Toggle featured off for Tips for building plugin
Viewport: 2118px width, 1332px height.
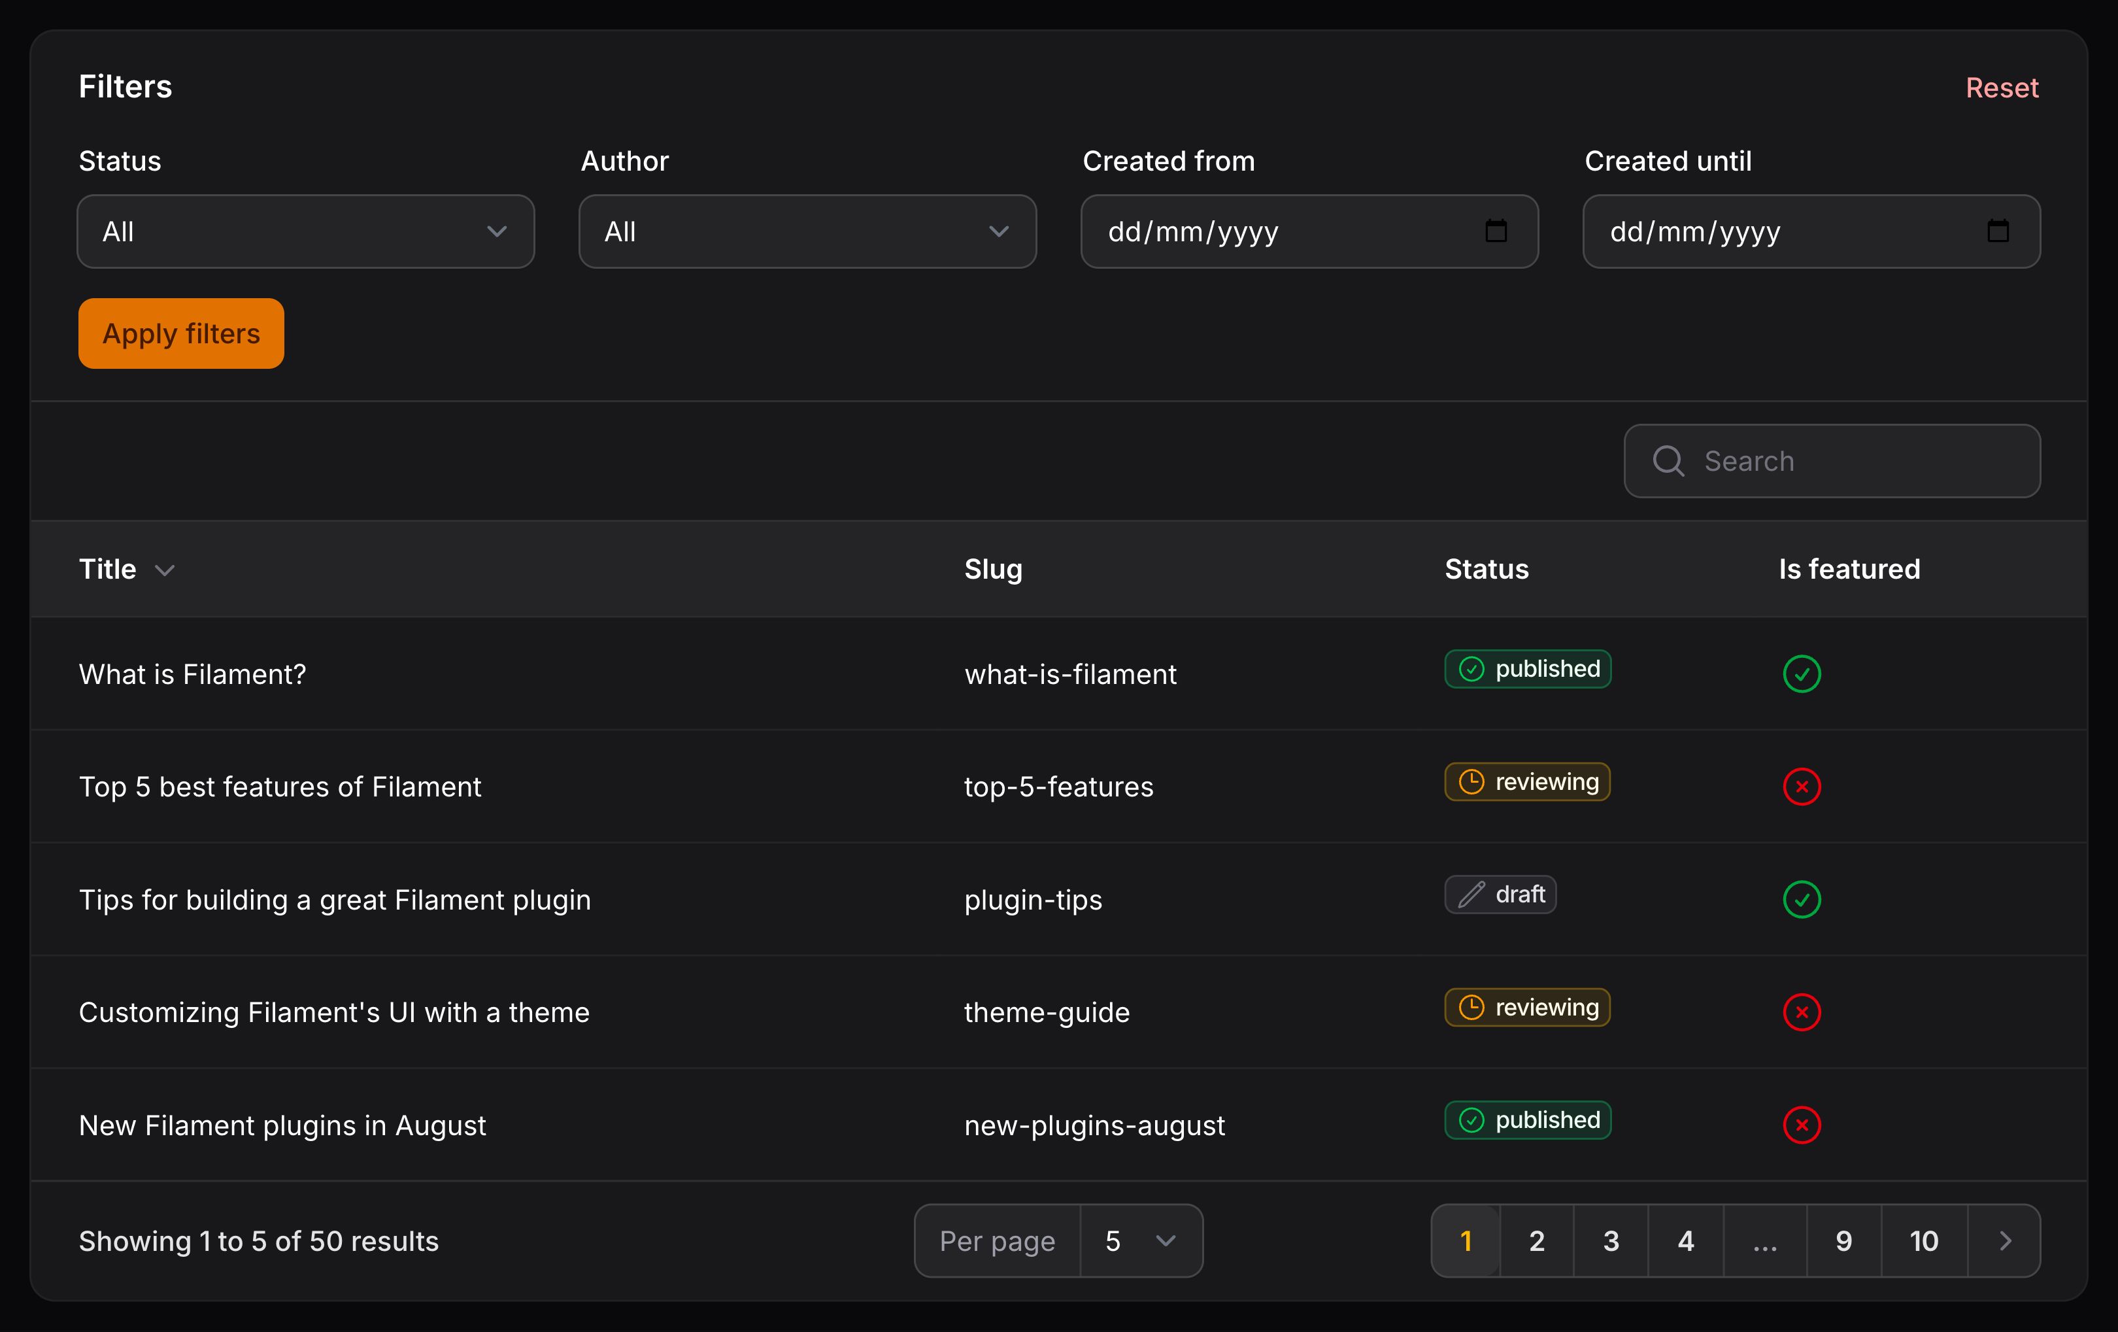[1802, 899]
